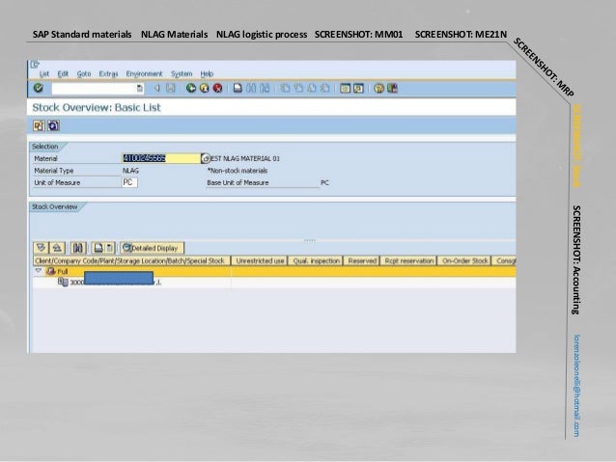
Task: Click the NLAG material type value
Action: pos(130,171)
